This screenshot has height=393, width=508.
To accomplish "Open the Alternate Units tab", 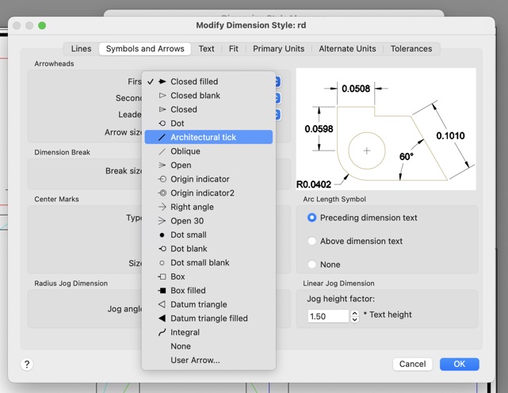I will [x=347, y=48].
